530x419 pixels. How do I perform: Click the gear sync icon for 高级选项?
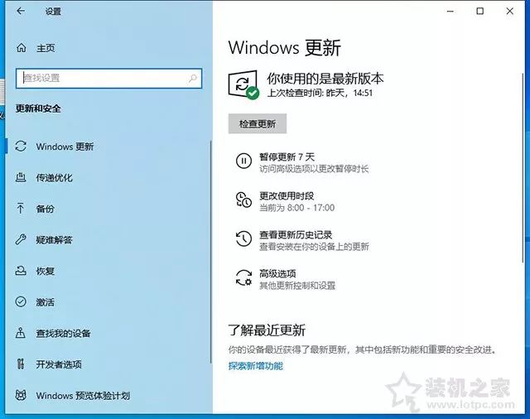243,277
